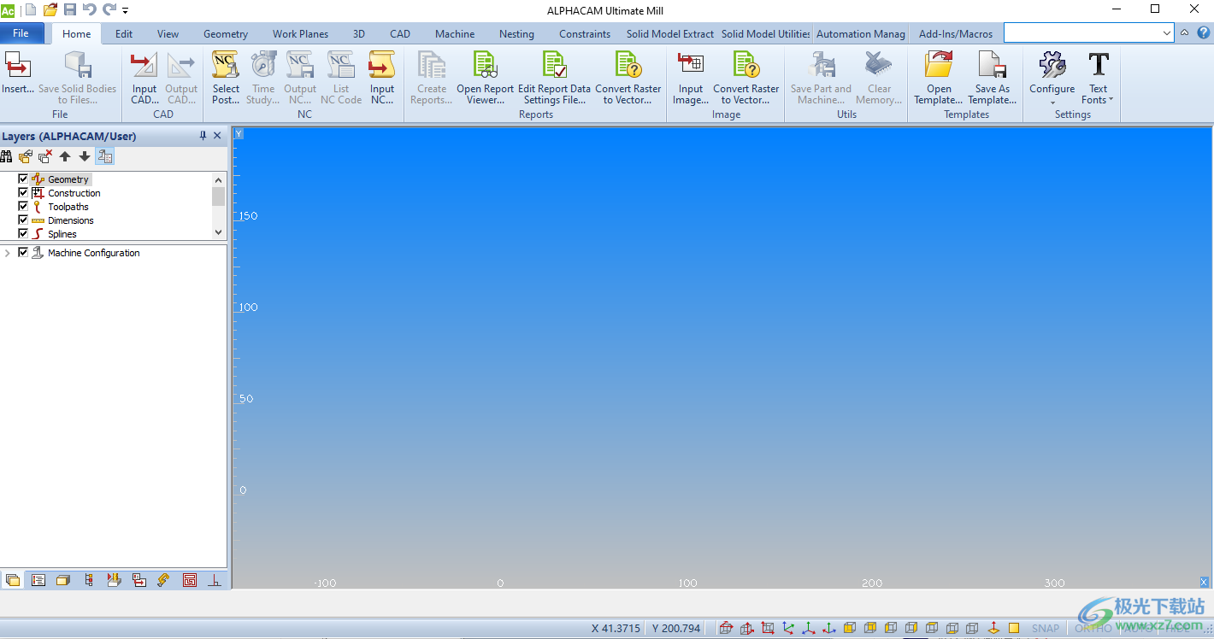Screen dimensions: 1214x639
Task: Toggle the layer list view button in Layers toolbar
Action: (x=105, y=156)
